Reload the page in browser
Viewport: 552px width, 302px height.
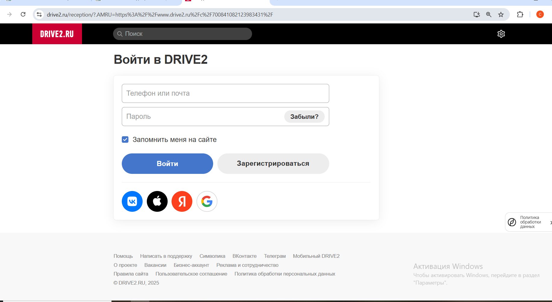(23, 14)
